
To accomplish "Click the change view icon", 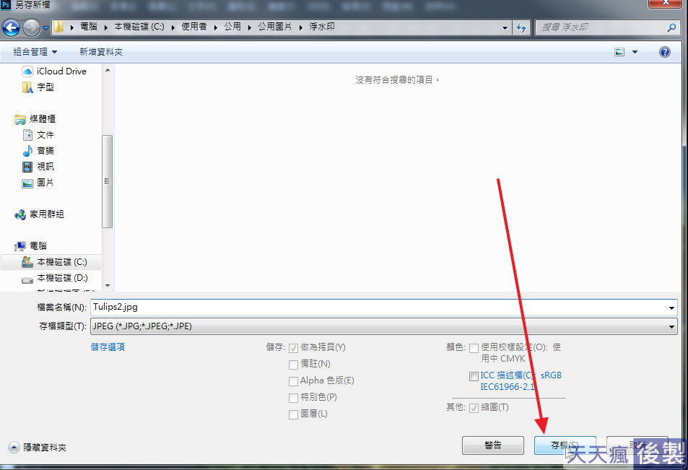I will coord(619,52).
